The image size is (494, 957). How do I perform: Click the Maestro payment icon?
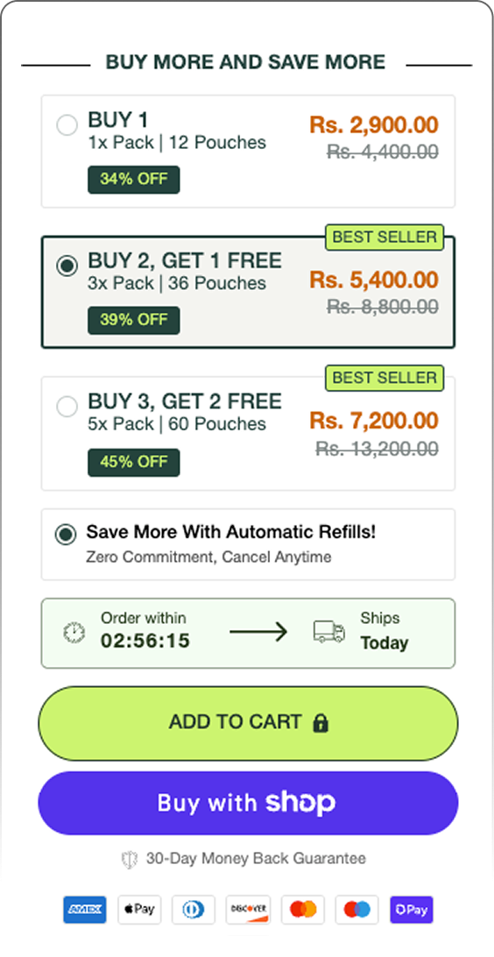pyautogui.click(x=356, y=910)
